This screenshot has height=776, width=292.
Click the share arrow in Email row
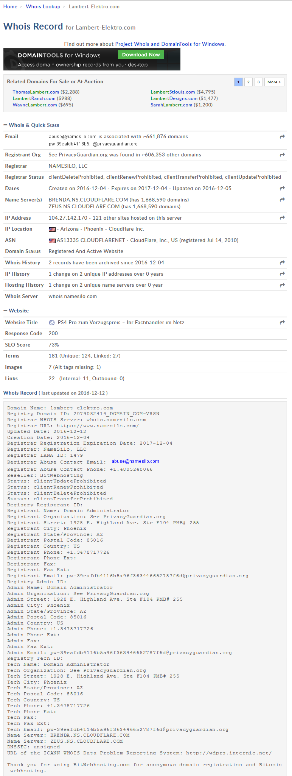point(282,137)
